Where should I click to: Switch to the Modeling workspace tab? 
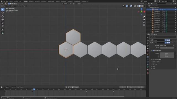[31, 1]
